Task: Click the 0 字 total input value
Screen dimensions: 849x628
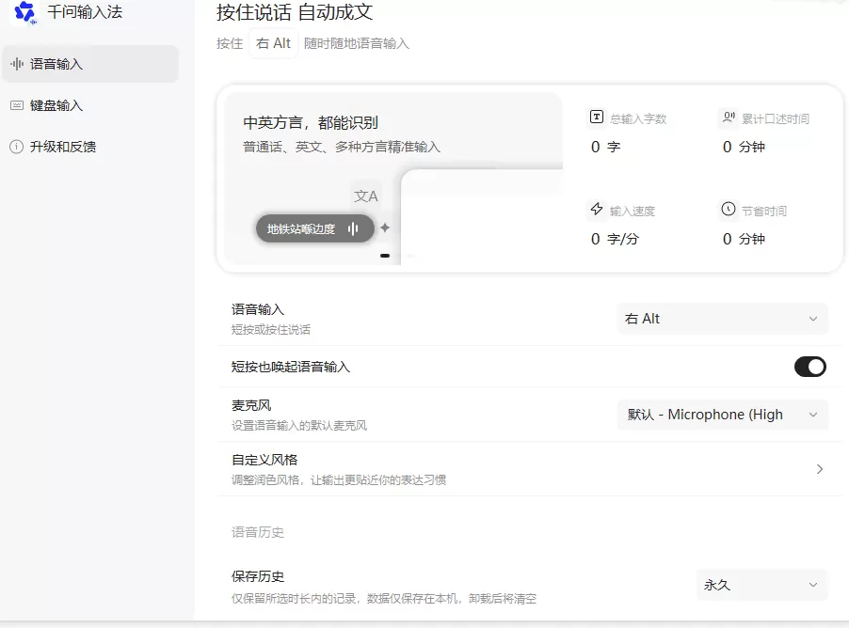Action: pyautogui.click(x=605, y=147)
